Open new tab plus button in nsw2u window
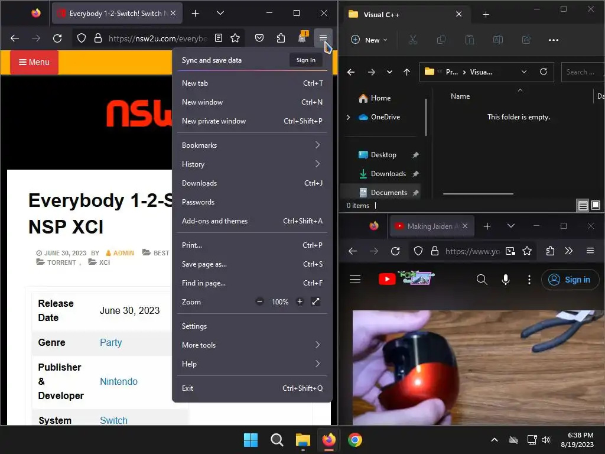The image size is (605, 454). tap(195, 14)
